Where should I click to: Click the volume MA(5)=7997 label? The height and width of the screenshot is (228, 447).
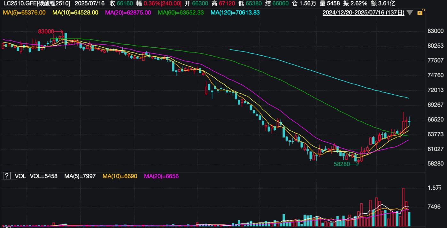tap(80, 176)
